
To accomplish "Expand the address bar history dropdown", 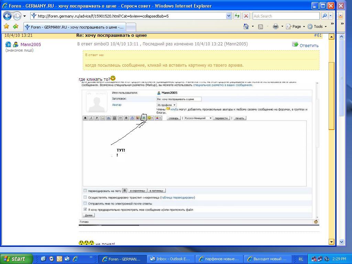I will pos(229,16).
